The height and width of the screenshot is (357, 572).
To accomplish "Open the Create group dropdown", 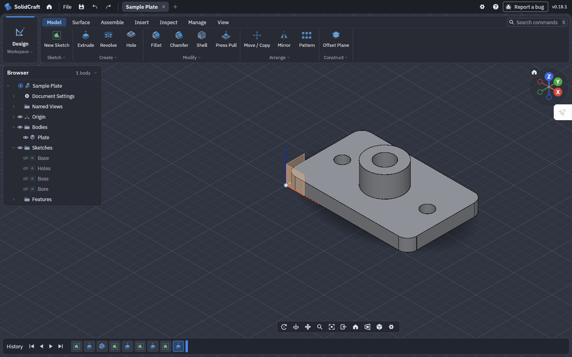I will point(108,58).
